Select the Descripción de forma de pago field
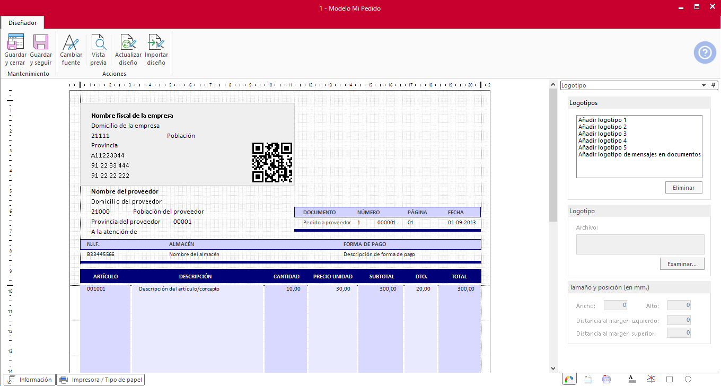The width and height of the screenshot is (721, 386). point(379,255)
